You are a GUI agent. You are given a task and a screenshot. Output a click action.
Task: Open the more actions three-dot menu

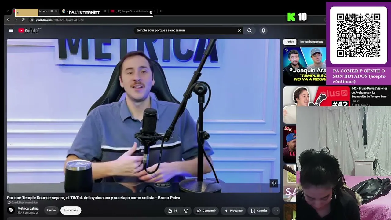[276, 211]
